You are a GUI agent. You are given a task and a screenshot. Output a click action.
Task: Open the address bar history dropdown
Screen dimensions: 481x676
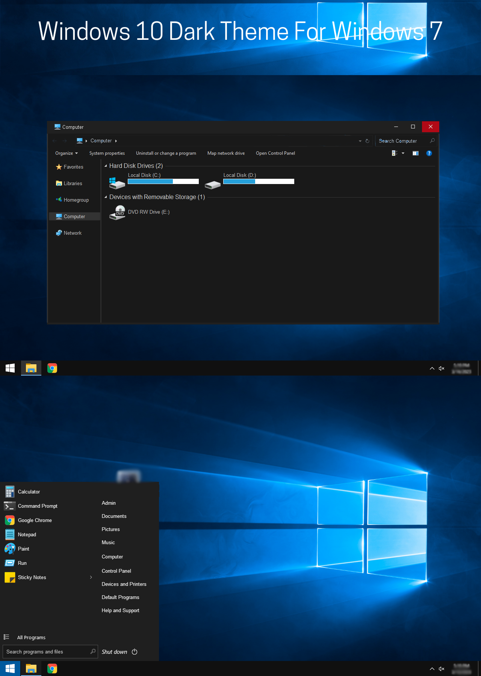[360, 141]
